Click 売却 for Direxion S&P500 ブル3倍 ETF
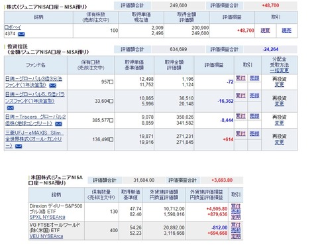The width and height of the screenshot is (318, 252). [236, 212]
